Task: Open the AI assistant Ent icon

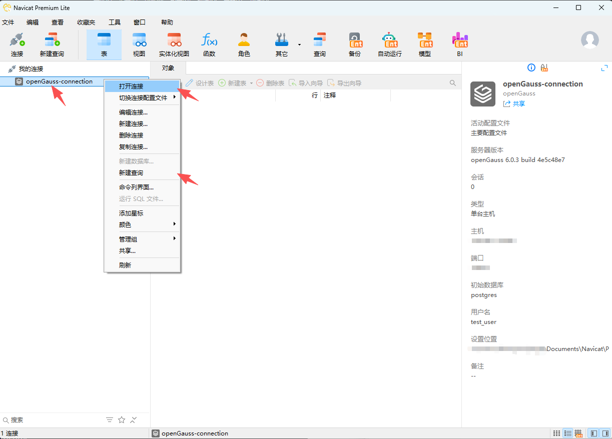Action: click(544, 68)
